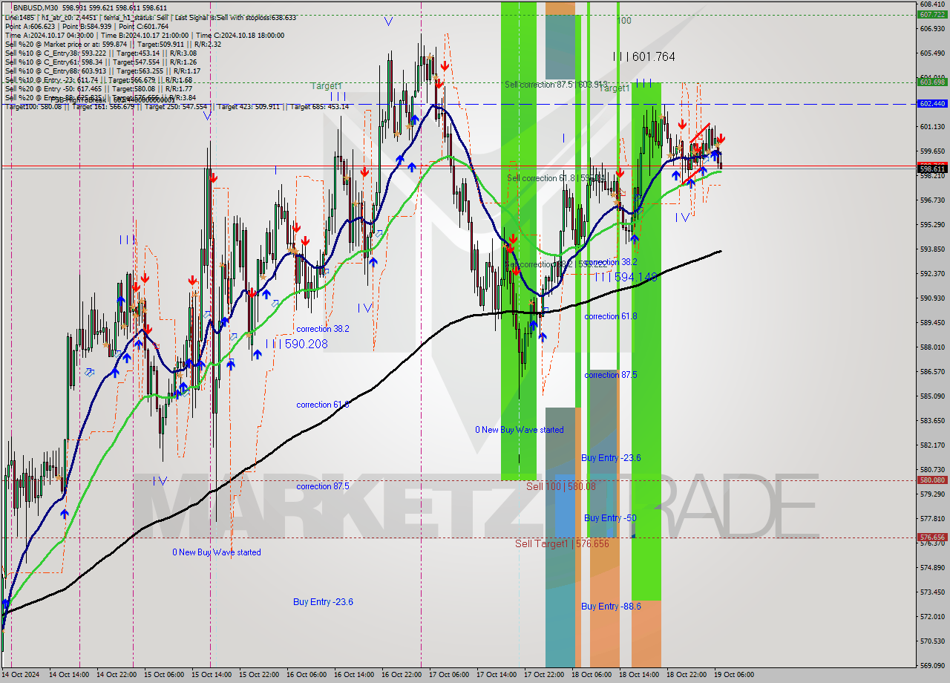The width and height of the screenshot is (950, 683).
Task: Click 605.490 on the price scale
Action: (x=932, y=53)
